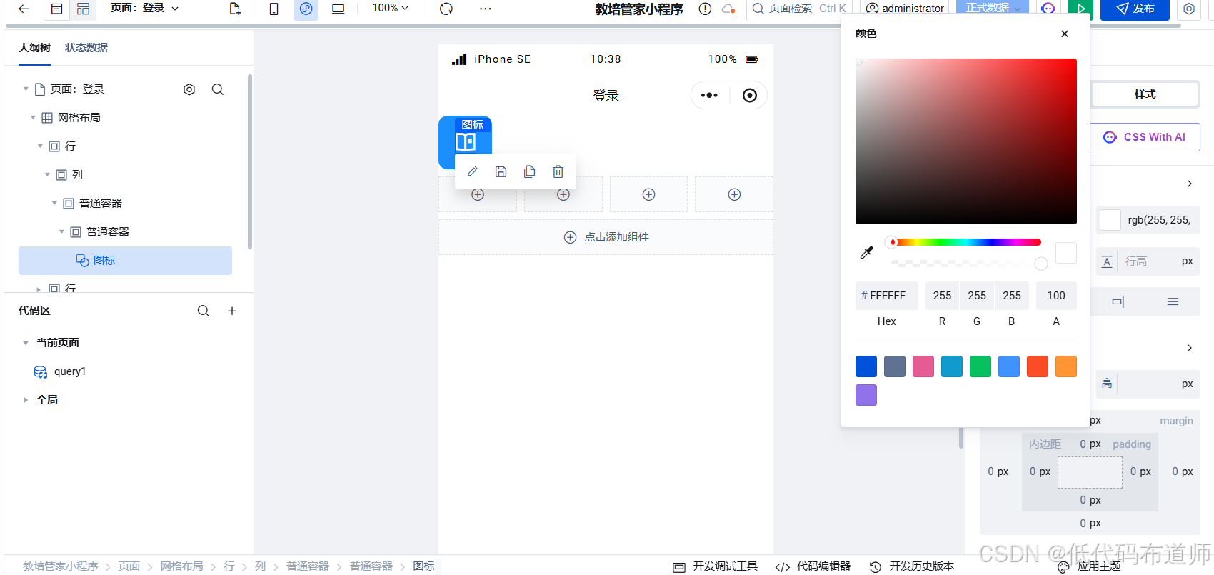Open the administrator account menu
This screenshot has height=575, width=1214.
905,9
